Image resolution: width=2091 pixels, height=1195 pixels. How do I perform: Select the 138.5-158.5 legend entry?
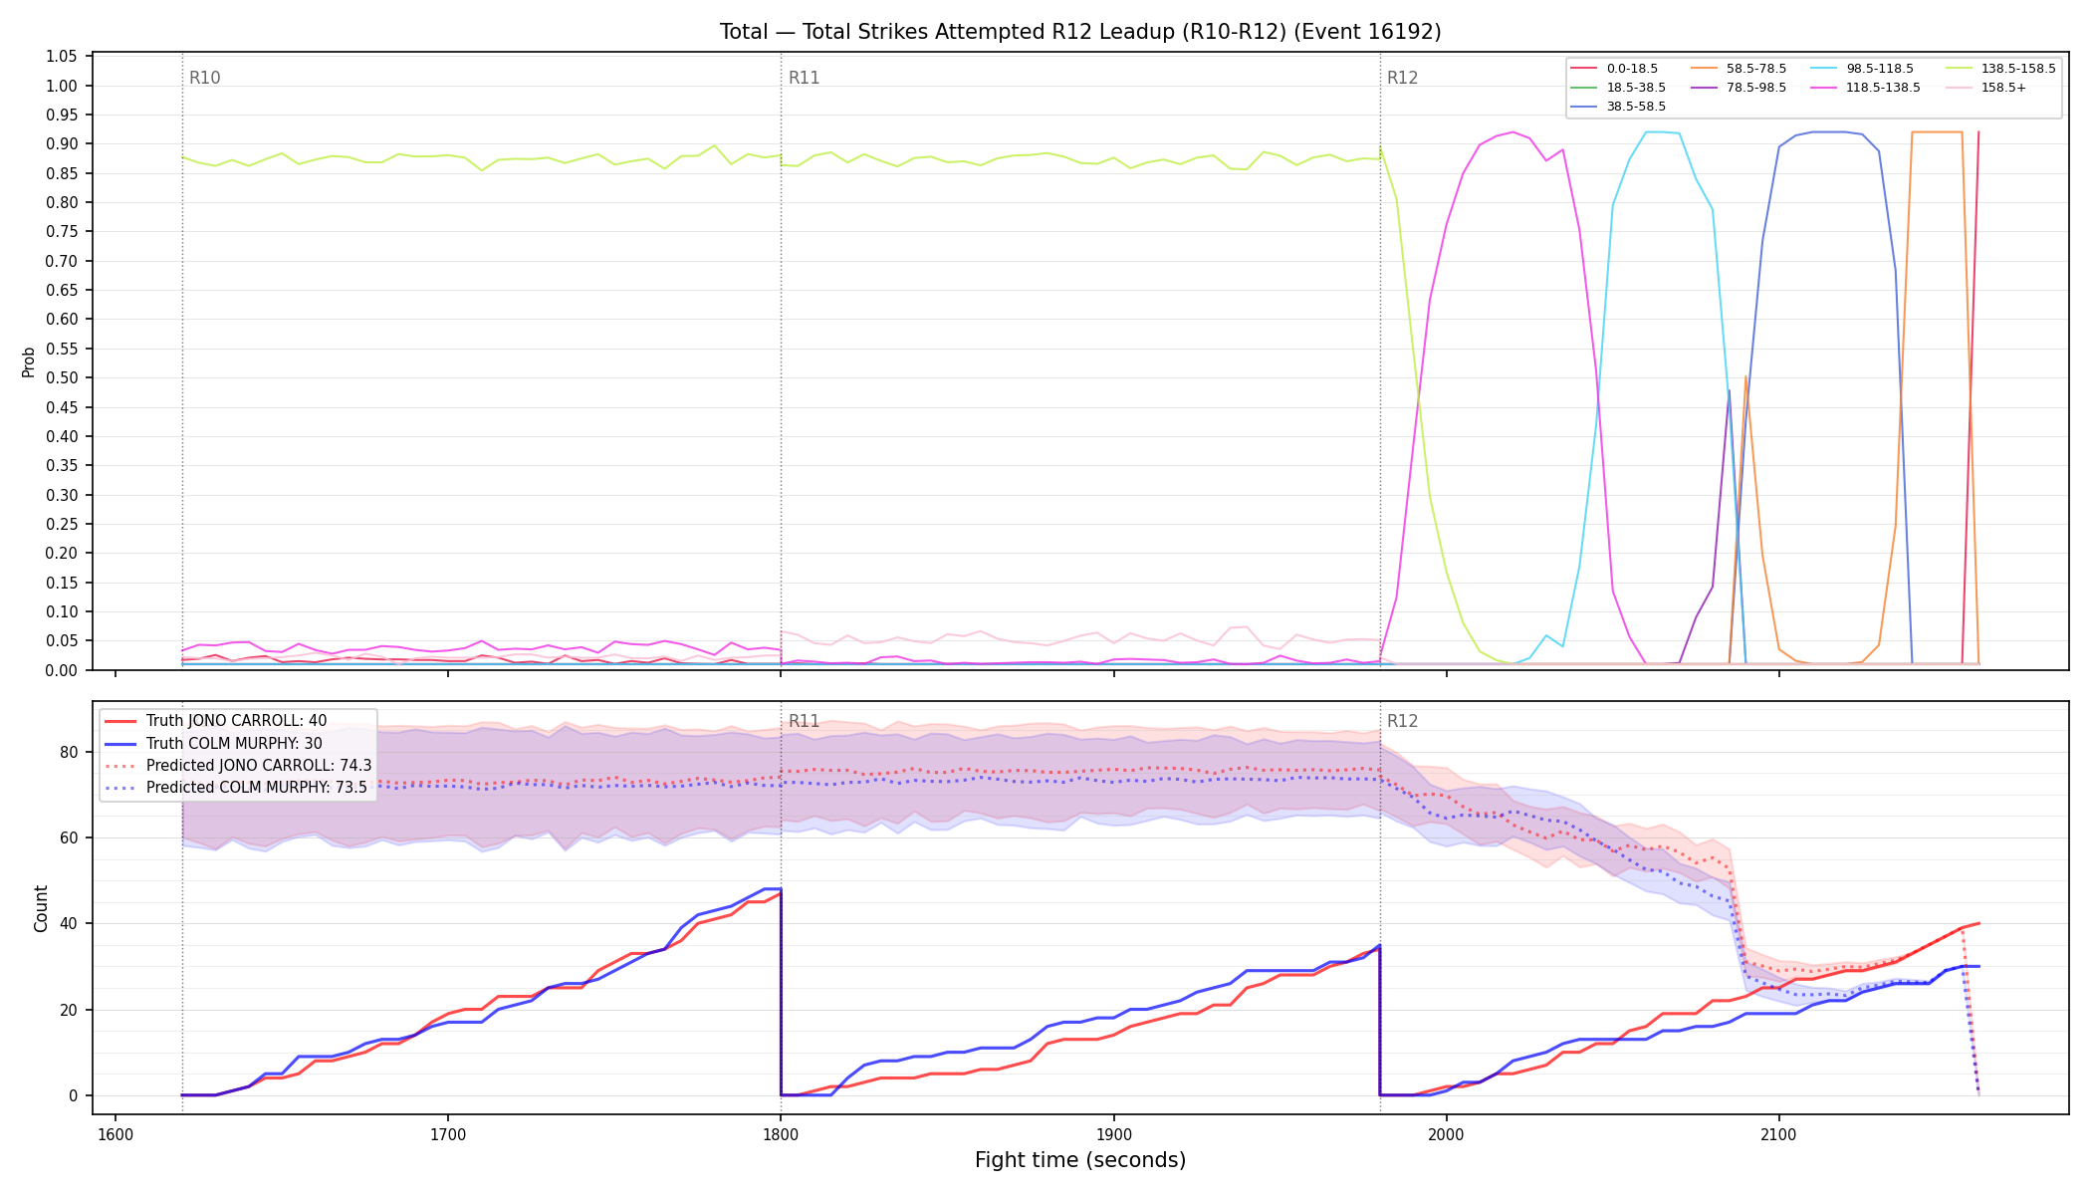coord(2000,69)
